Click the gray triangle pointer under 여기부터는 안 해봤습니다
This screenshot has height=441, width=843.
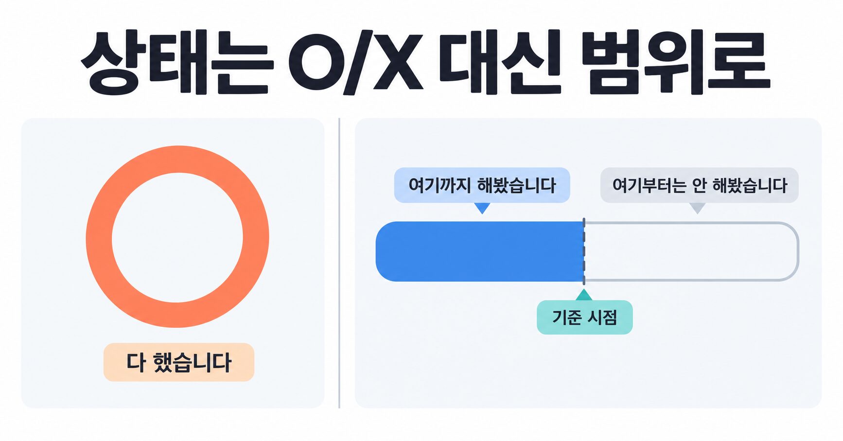pyautogui.click(x=697, y=208)
